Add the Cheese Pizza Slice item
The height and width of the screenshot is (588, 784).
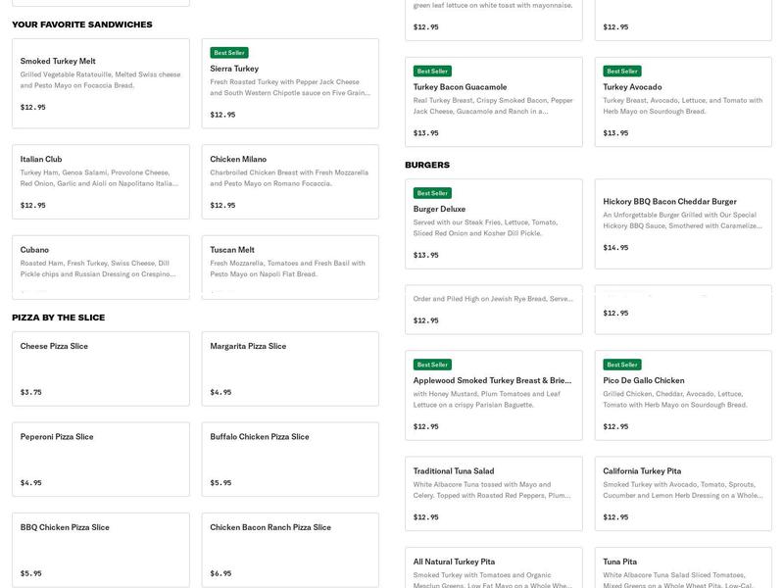click(100, 367)
